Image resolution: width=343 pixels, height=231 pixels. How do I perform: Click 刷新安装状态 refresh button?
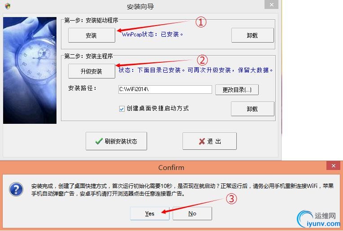click(116, 141)
